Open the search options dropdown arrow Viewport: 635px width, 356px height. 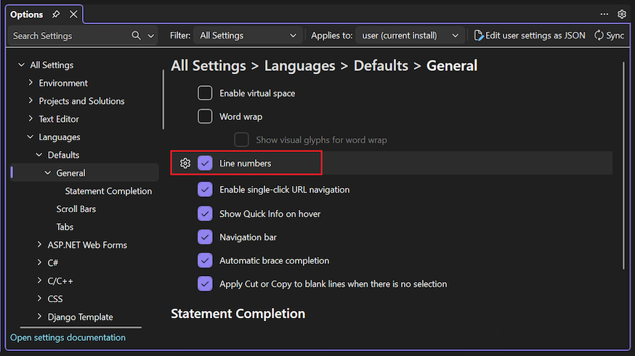[151, 36]
